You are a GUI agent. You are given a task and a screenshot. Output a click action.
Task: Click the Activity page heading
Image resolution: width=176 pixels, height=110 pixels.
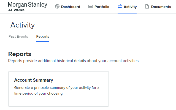click(23, 25)
